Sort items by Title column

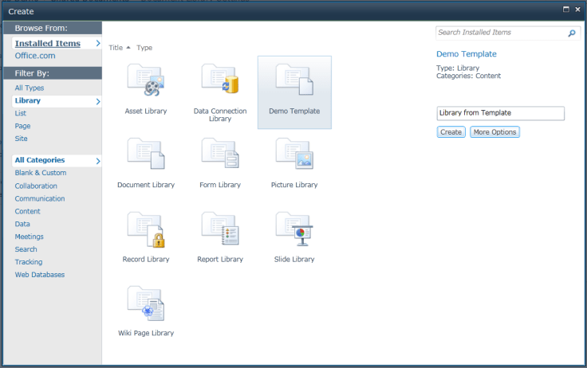[116, 48]
